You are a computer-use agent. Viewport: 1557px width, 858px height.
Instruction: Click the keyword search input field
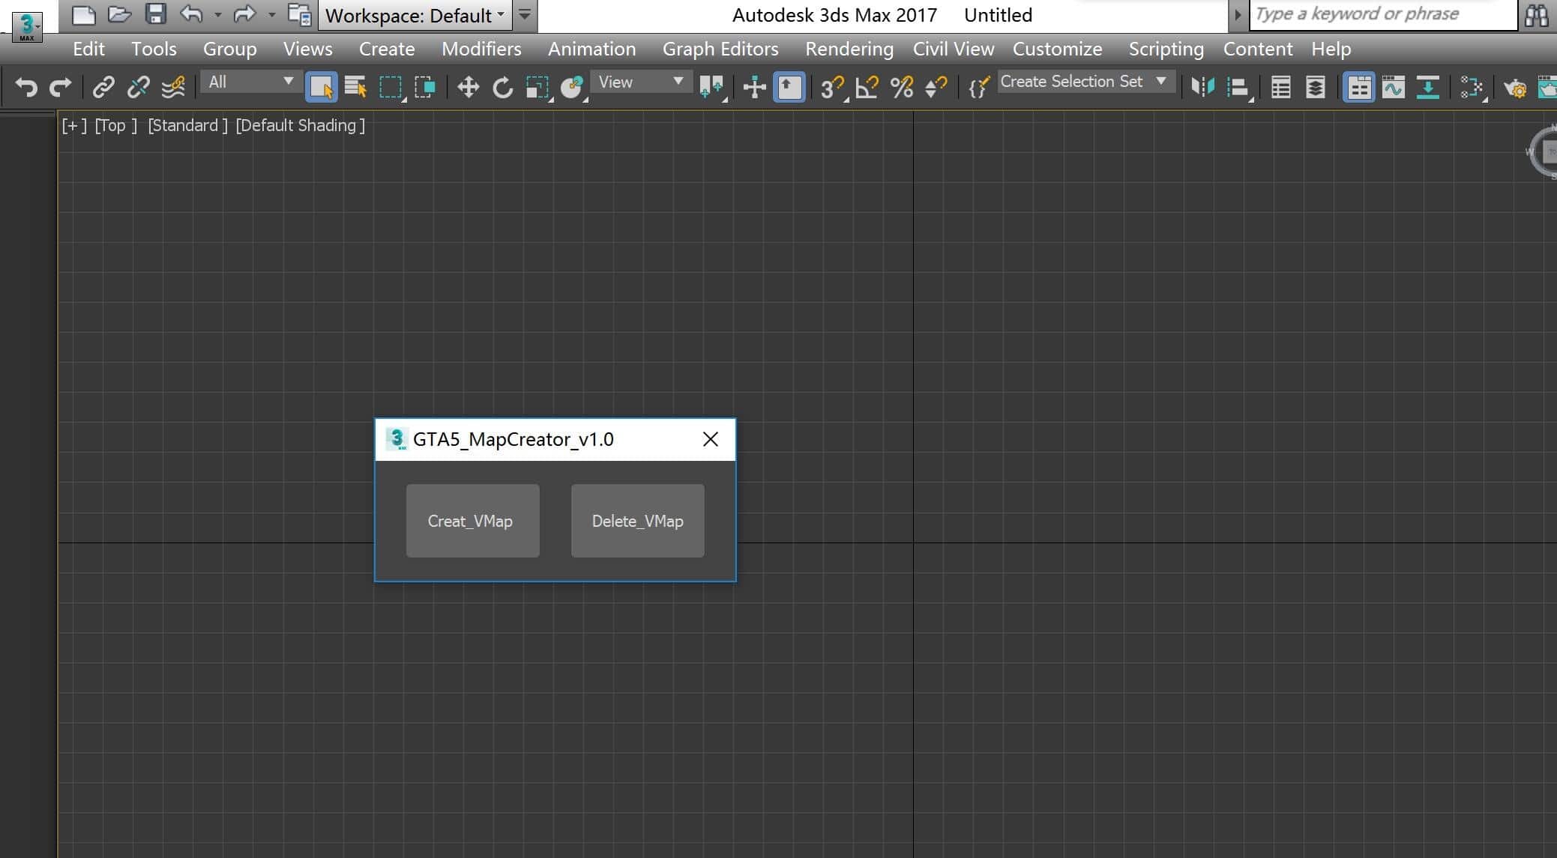pyautogui.click(x=1383, y=15)
